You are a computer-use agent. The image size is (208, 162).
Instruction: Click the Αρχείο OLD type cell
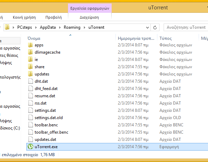click(170, 118)
